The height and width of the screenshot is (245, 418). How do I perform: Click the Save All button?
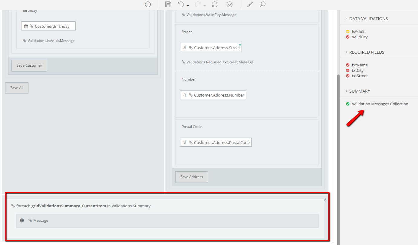pyautogui.click(x=17, y=88)
